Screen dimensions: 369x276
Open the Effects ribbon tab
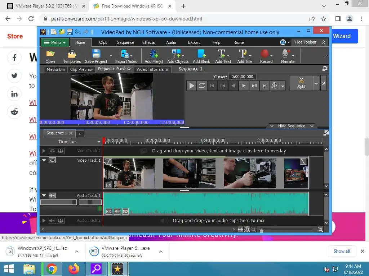click(x=148, y=42)
